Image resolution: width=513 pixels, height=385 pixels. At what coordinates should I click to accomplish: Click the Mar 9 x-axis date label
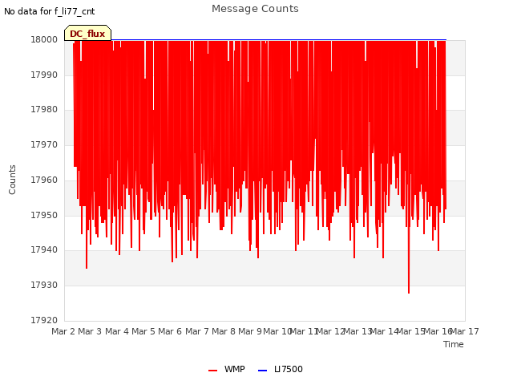[x=250, y=331]
